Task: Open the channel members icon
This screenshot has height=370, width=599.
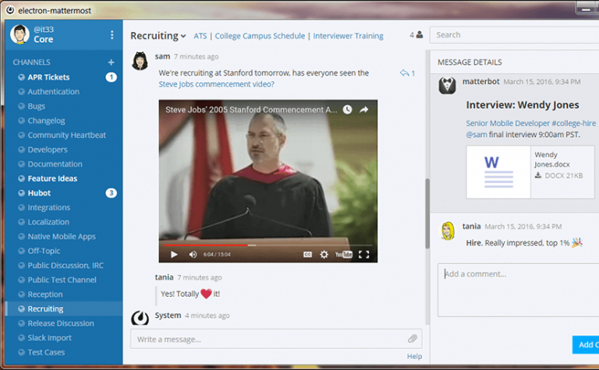Action: click(416, 35)
